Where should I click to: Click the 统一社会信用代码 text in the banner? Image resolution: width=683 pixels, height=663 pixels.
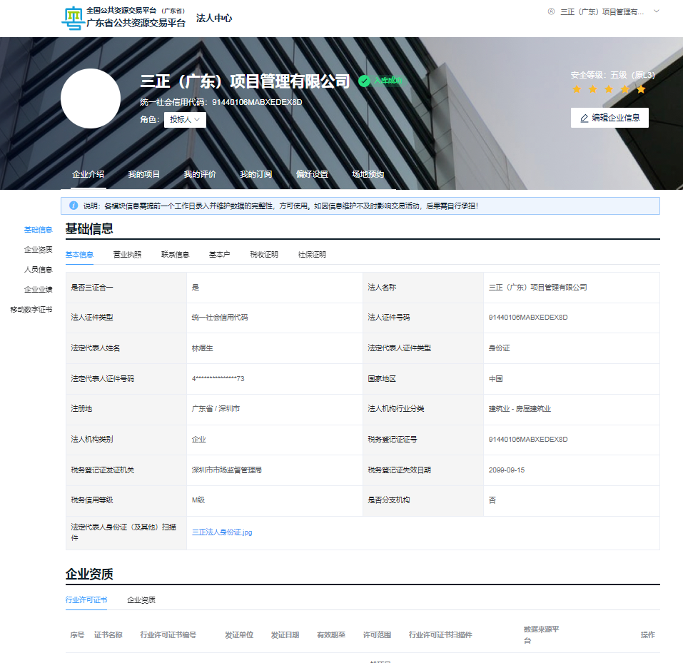[221, 102]
